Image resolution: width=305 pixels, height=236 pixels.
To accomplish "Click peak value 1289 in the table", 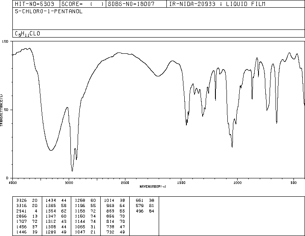I will click(x=51, y=232).
